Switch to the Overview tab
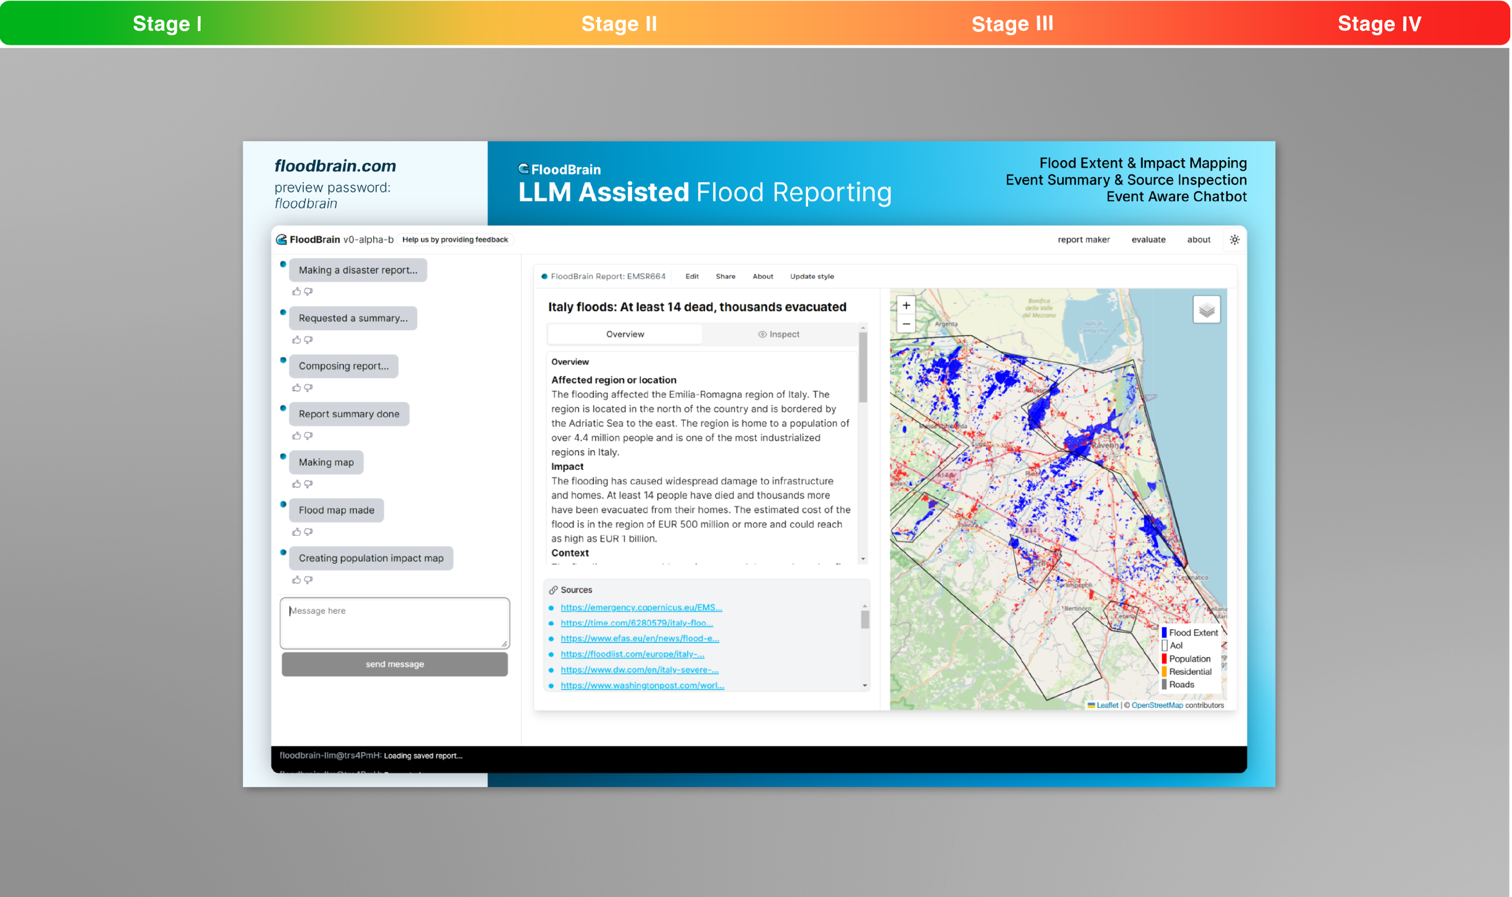Screen dimensions: 1512x897 [625, 334]
